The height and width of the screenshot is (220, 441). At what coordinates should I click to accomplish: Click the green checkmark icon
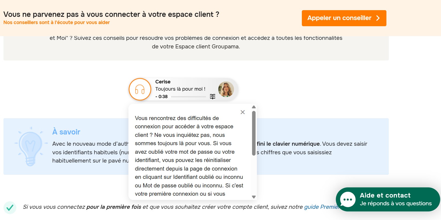coord(10,207)
